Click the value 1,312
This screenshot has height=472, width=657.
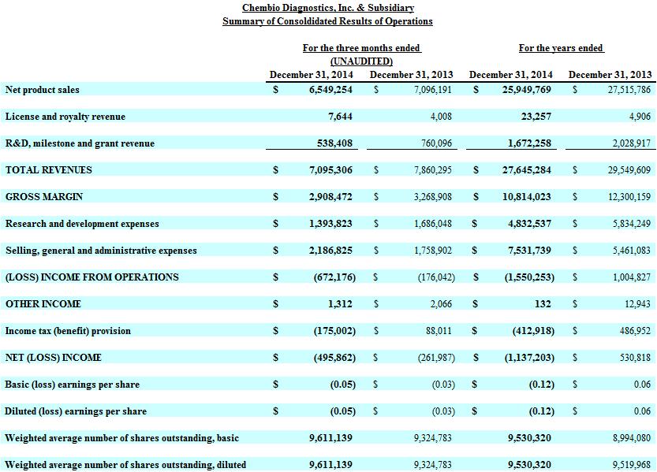(x=340, y=303)
